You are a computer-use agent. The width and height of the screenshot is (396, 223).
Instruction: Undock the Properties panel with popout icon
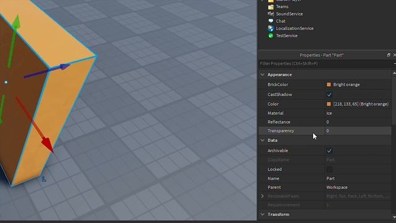click(389, 55)
